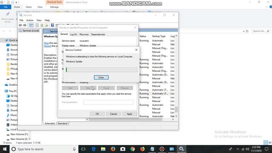Click Pin to Quick access in Explorer ribbon
Image resolution: width=272 pixels, height=153 pixels.
click(x=8, y=17)
